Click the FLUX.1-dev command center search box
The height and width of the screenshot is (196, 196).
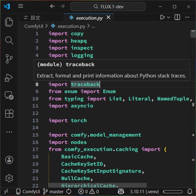pos(108,6)
